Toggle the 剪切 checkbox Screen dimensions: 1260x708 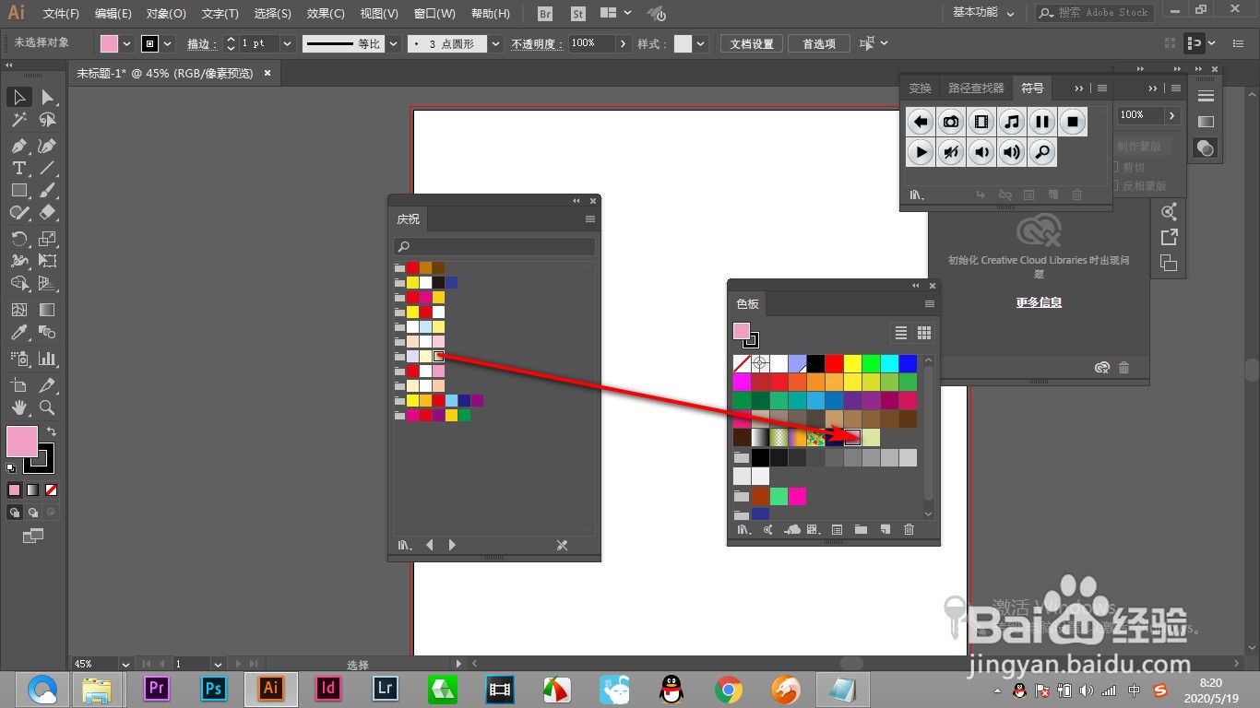(x=1115, y=167)
